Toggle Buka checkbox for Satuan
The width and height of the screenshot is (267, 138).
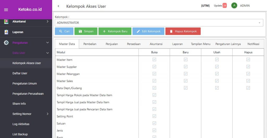(x=154, y=123)
